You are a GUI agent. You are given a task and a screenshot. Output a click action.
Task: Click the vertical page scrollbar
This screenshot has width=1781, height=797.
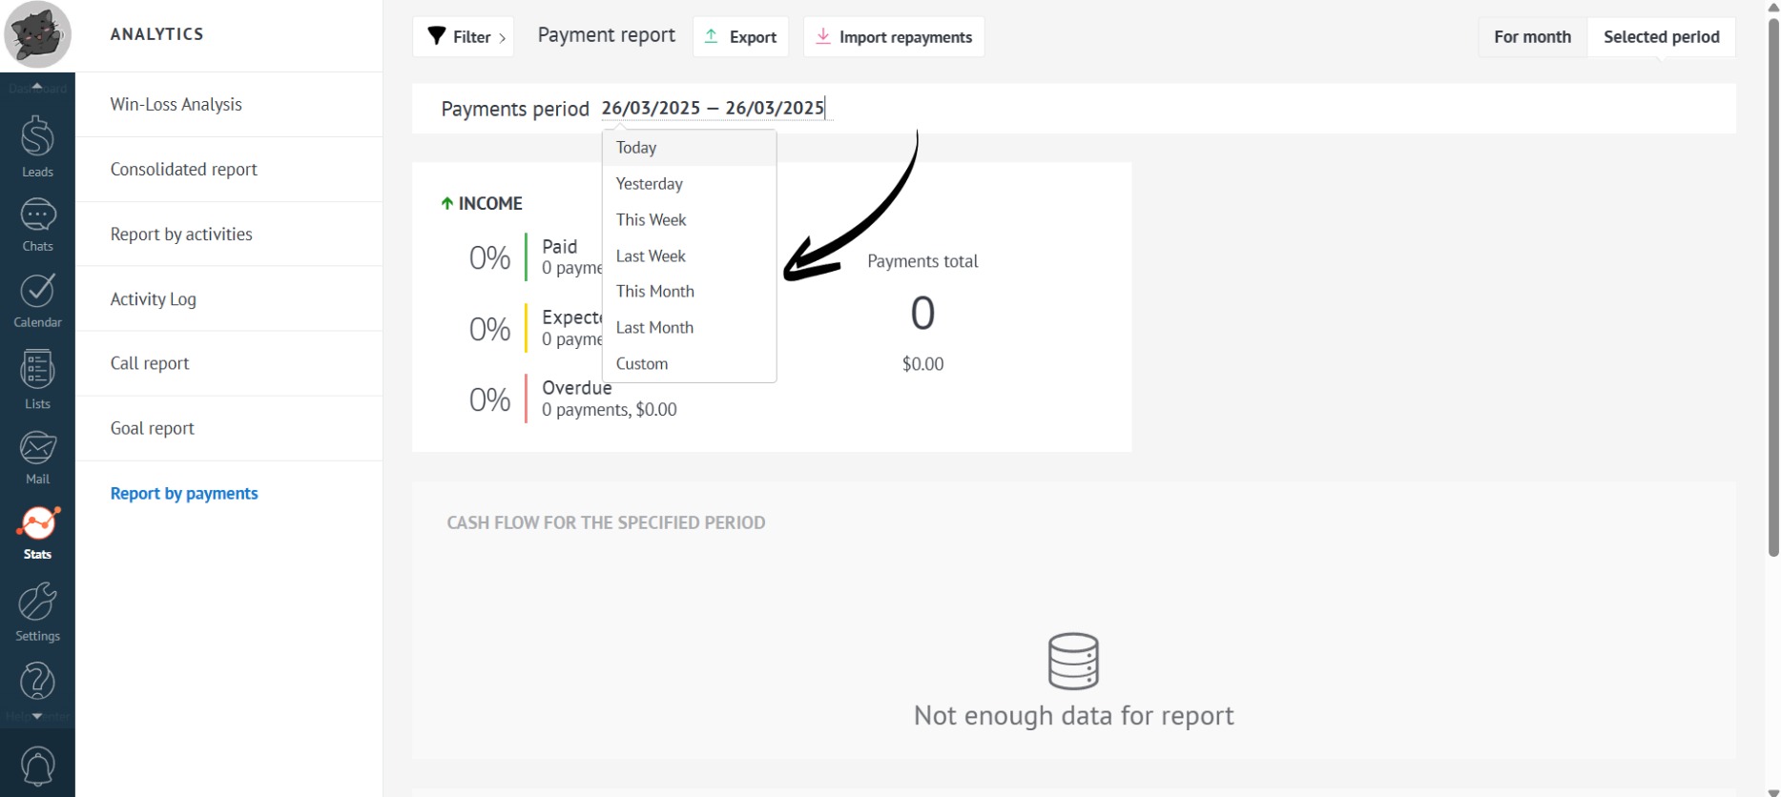click(x=1773, y=286)
